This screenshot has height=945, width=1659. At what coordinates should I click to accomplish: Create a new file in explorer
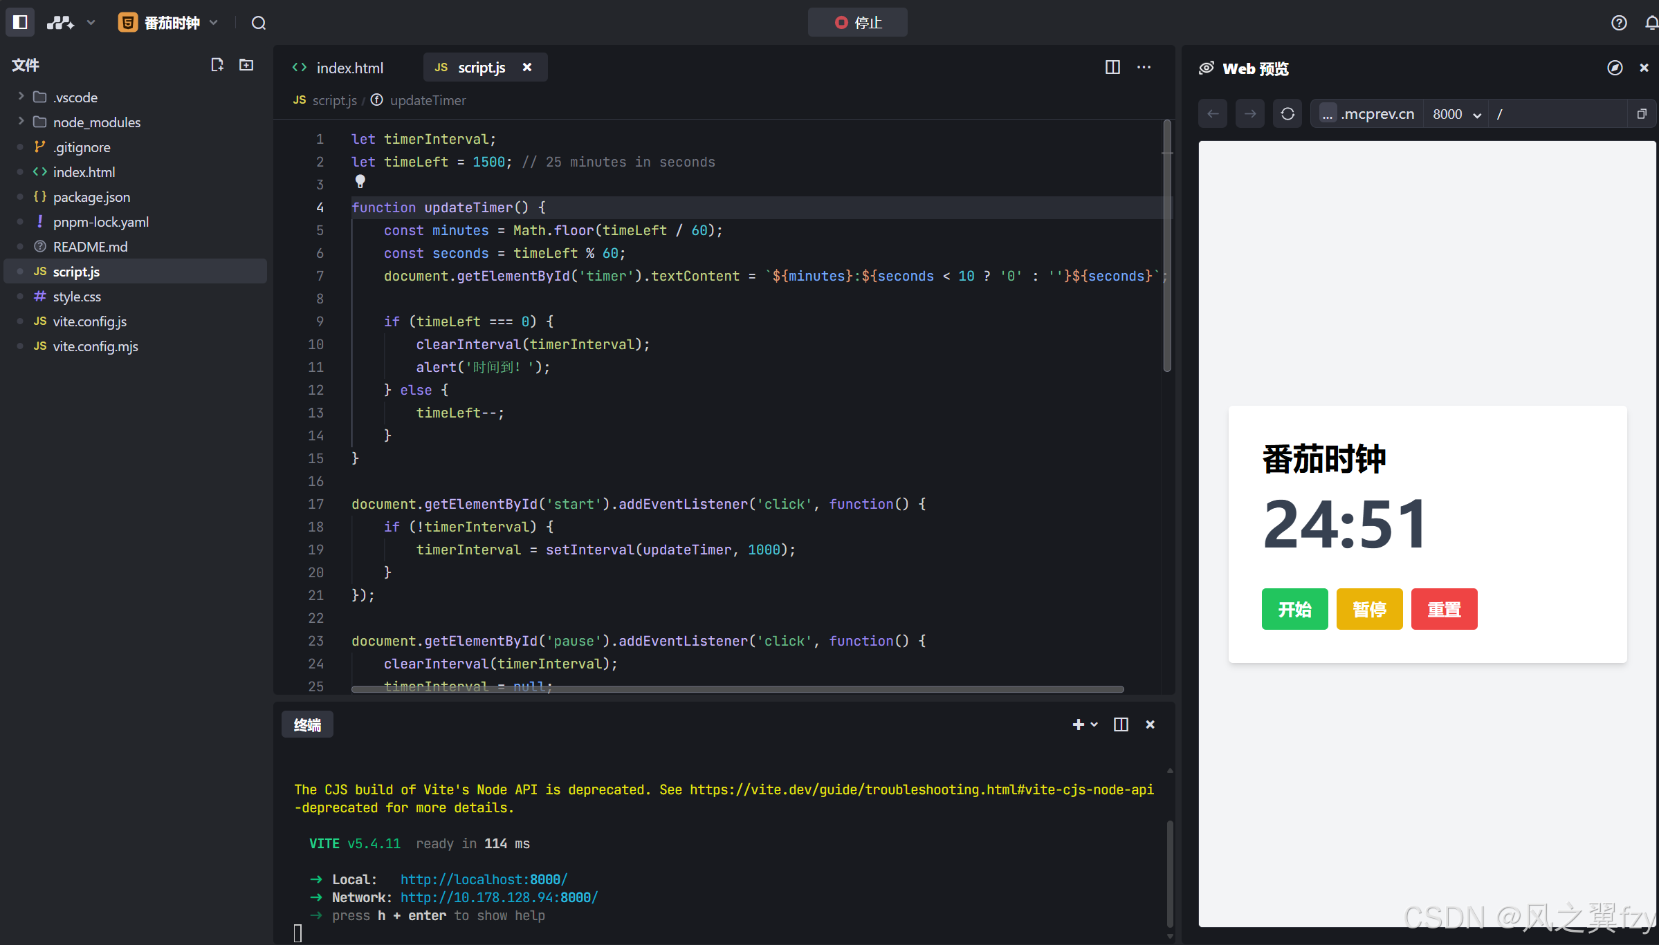[217, 65]
